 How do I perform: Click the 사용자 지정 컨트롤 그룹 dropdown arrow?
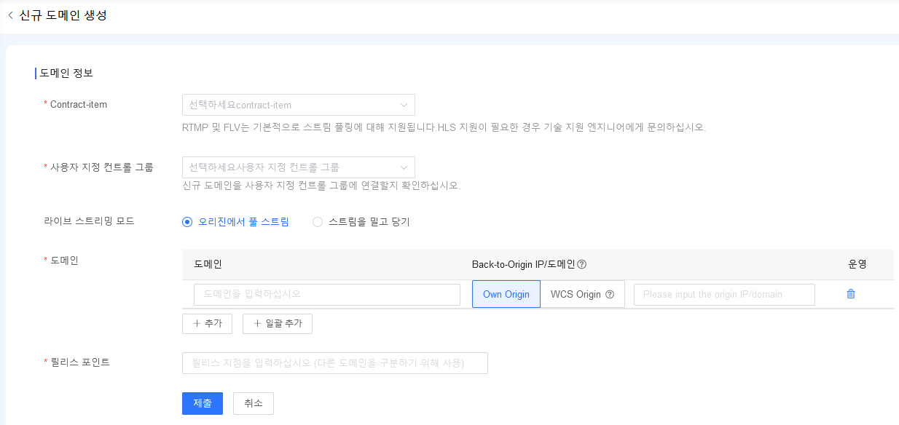pyautogui.click(x=404, y=167)
